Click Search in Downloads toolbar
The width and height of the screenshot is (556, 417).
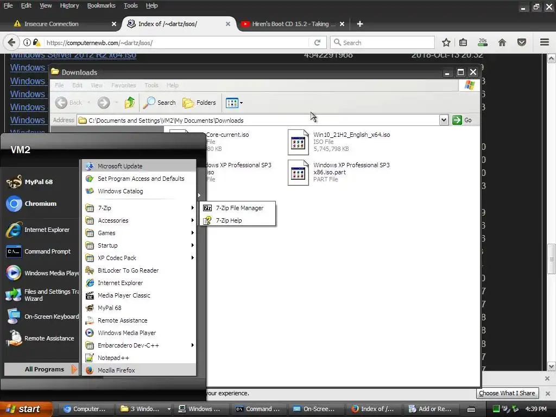coord(160,103)
